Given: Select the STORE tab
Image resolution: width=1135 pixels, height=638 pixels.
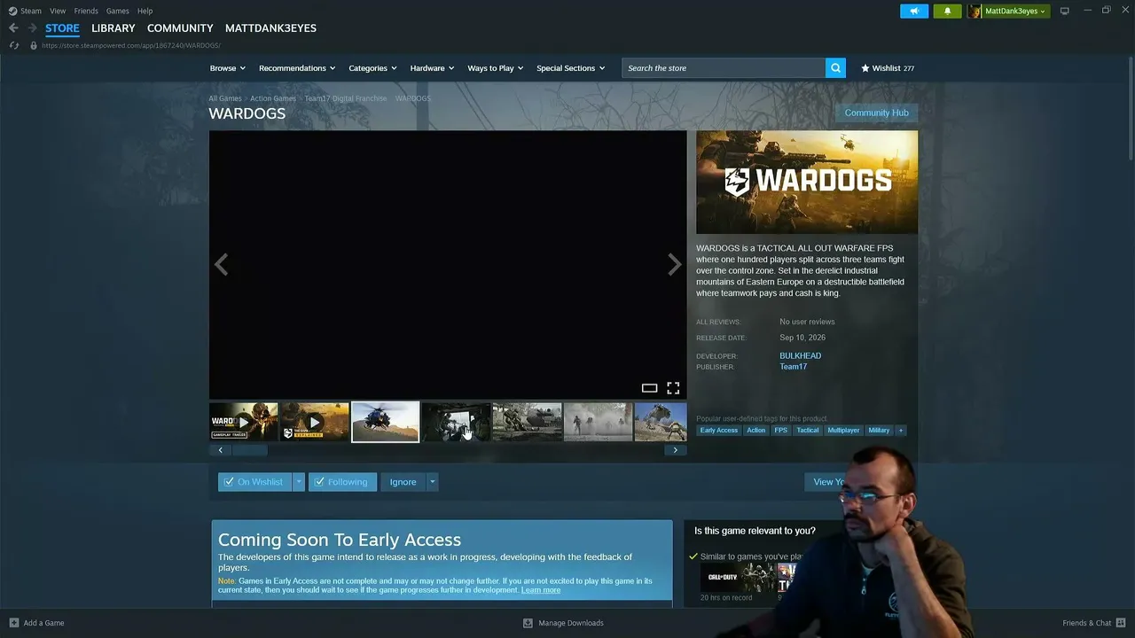Looking at the screenshot, I should coord(62,28).
